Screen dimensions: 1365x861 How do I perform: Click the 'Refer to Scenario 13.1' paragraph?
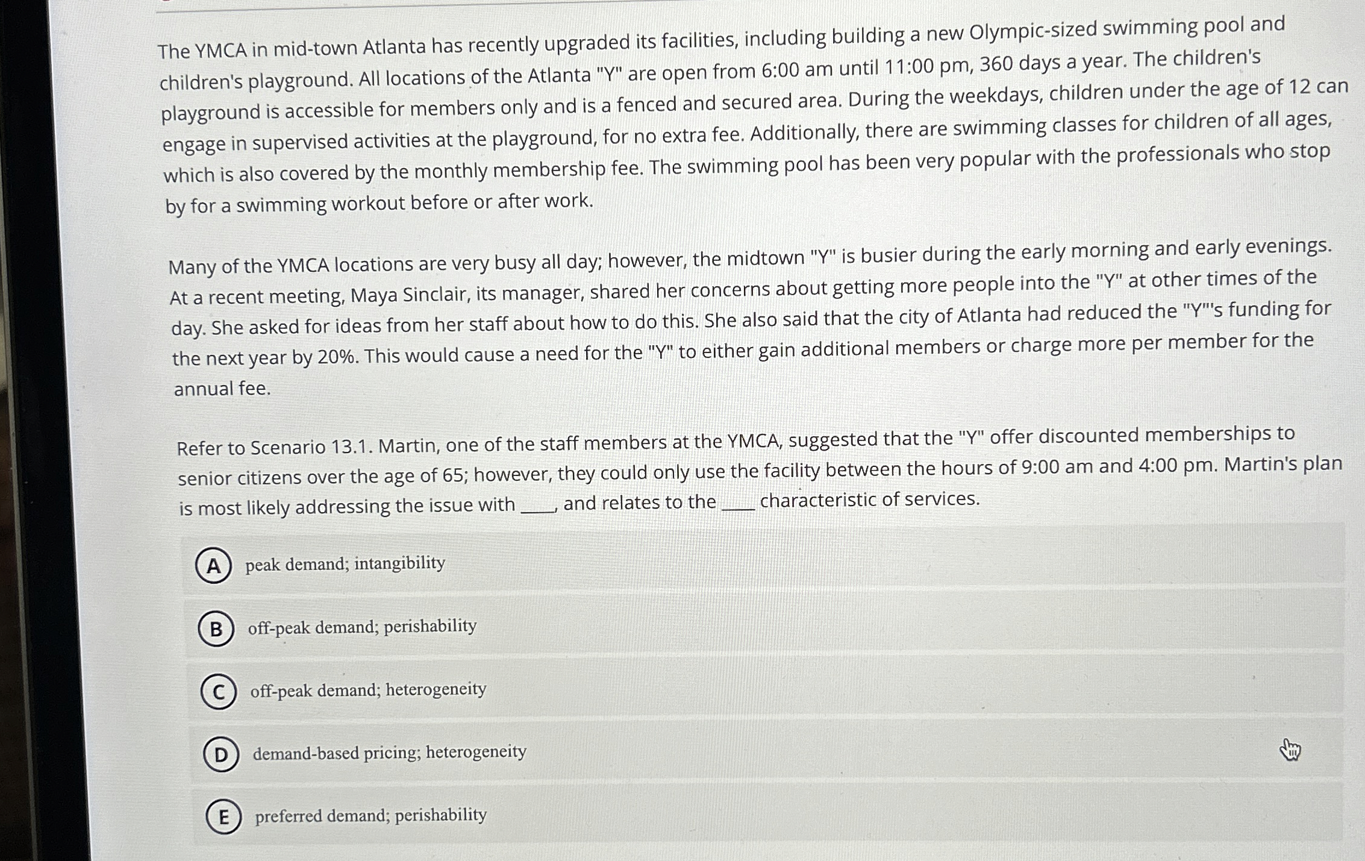coord(663,476)
